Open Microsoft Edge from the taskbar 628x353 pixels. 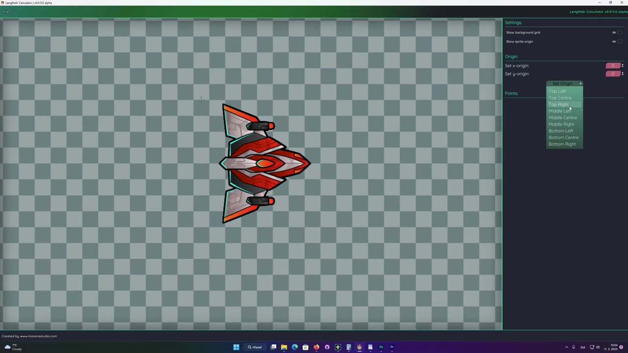(295, 347)
